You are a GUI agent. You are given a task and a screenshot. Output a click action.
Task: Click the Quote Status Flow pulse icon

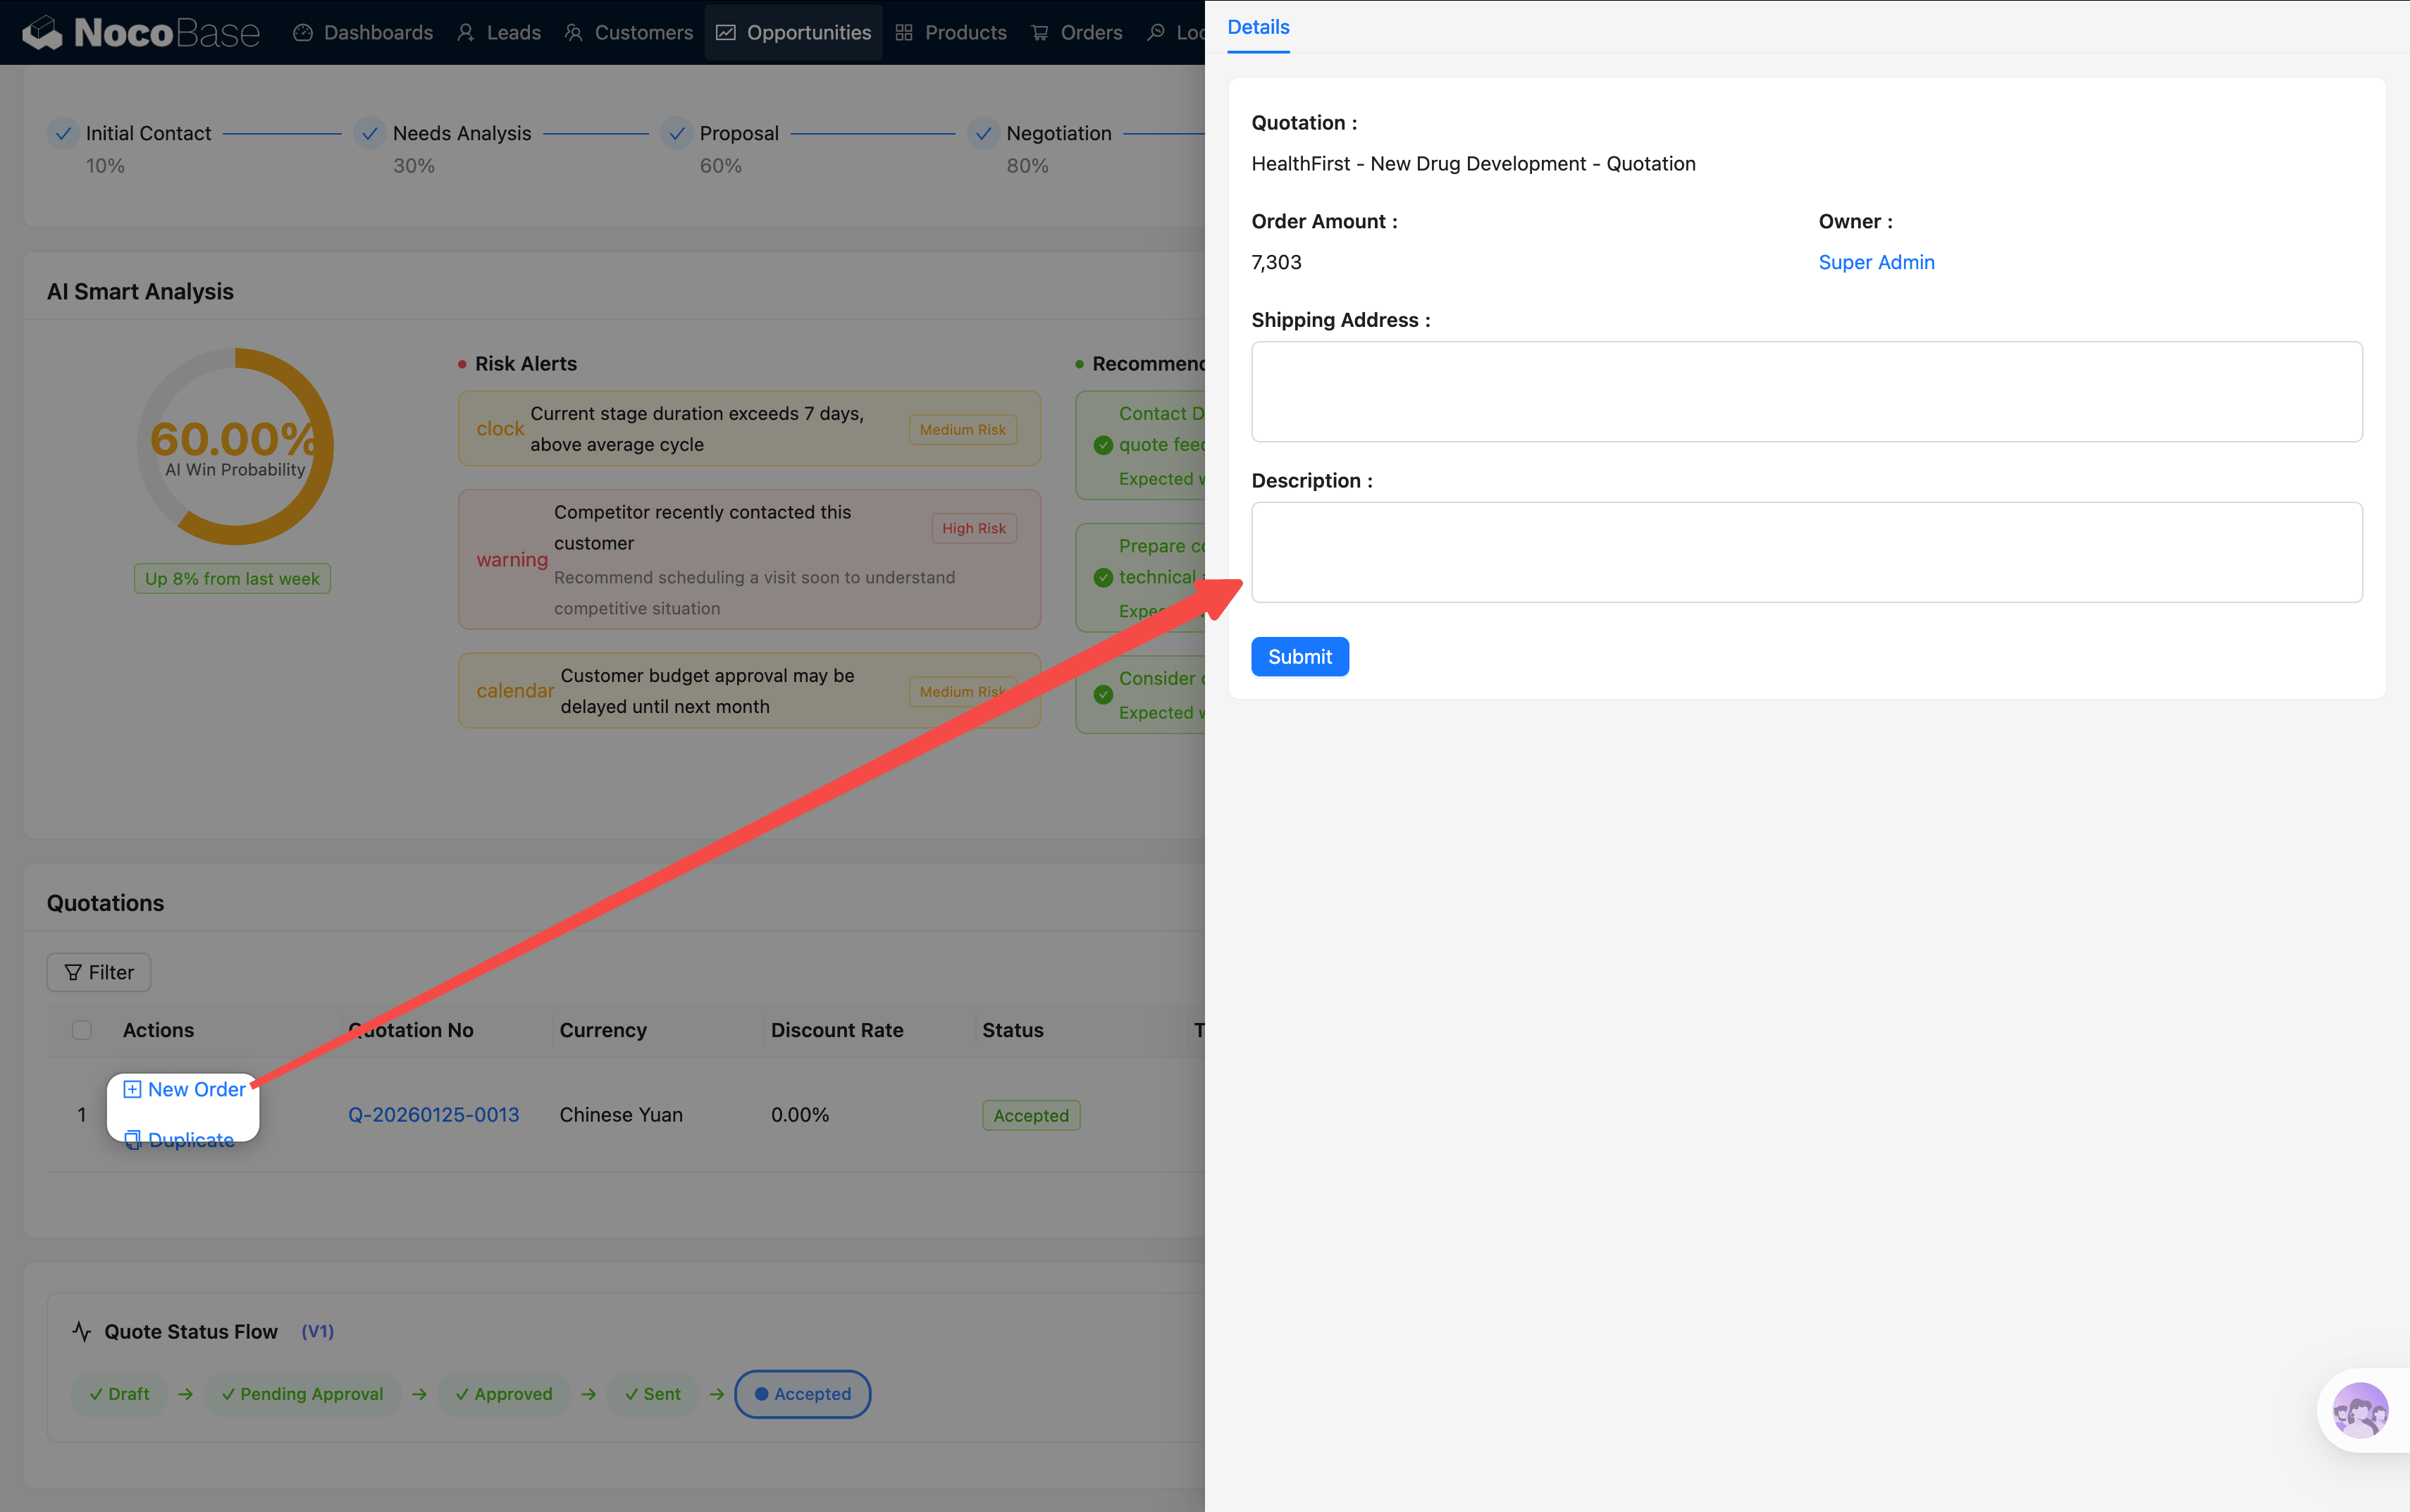click(x=82, y=1331)
